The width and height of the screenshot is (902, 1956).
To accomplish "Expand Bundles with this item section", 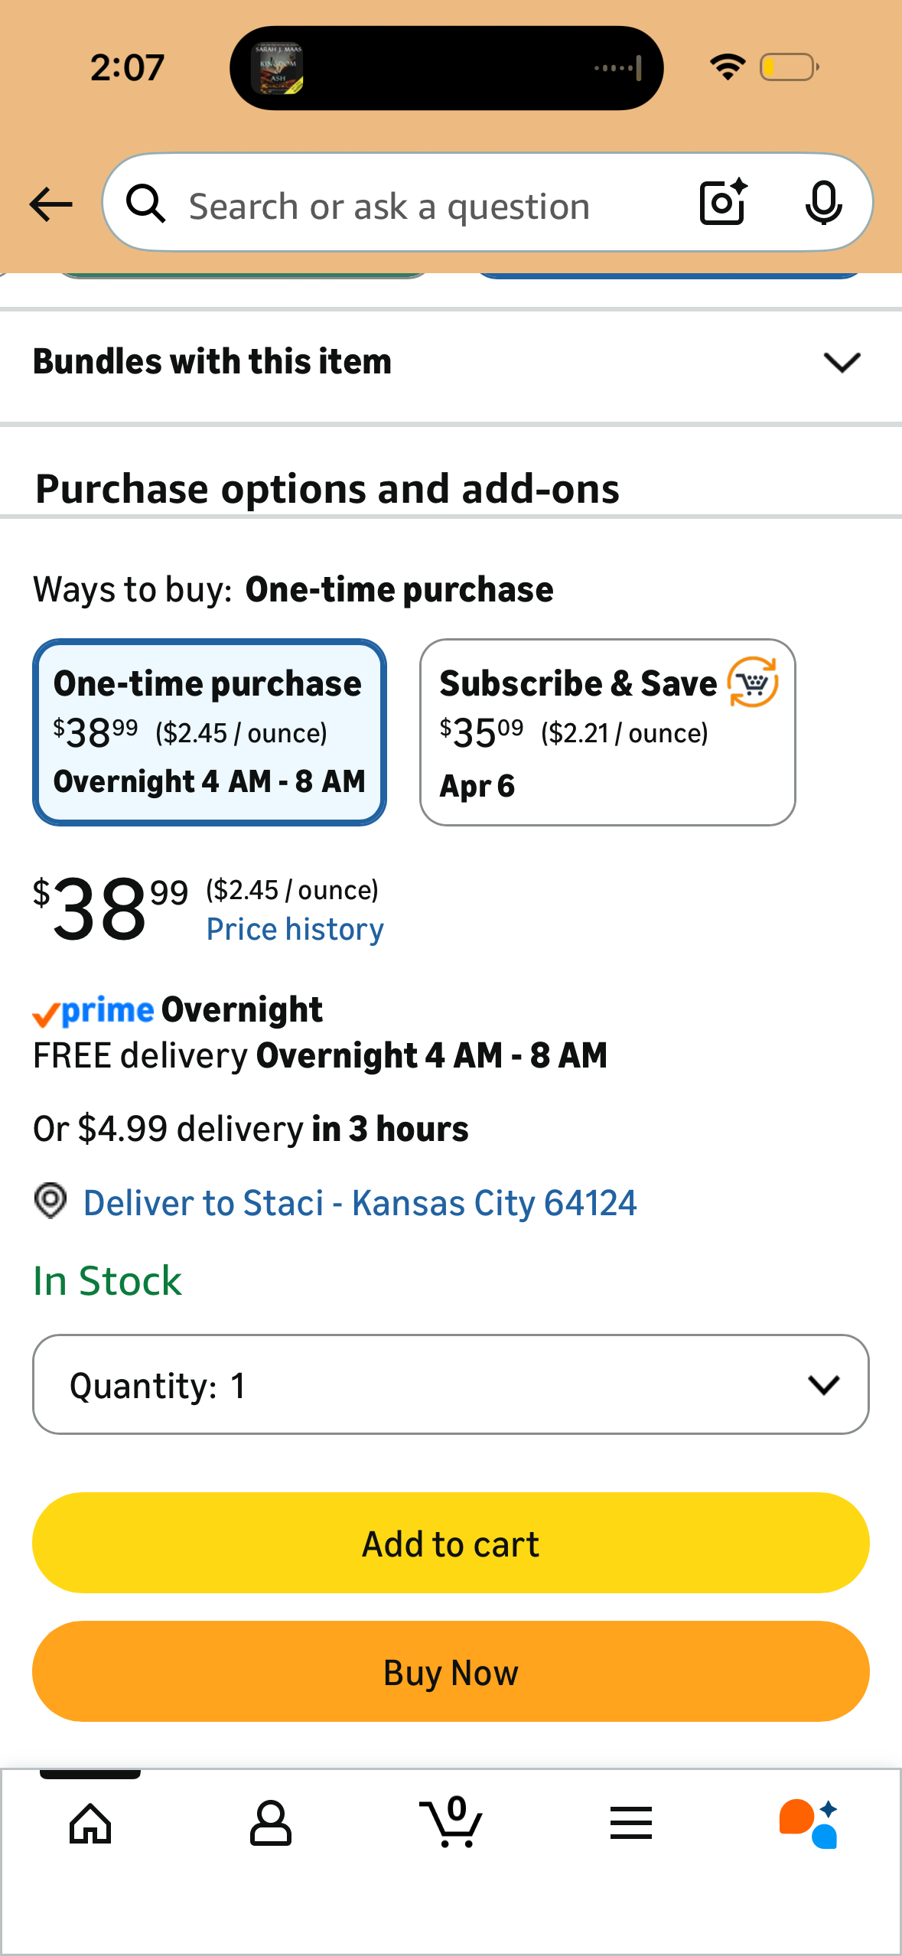I will point(451,362).
